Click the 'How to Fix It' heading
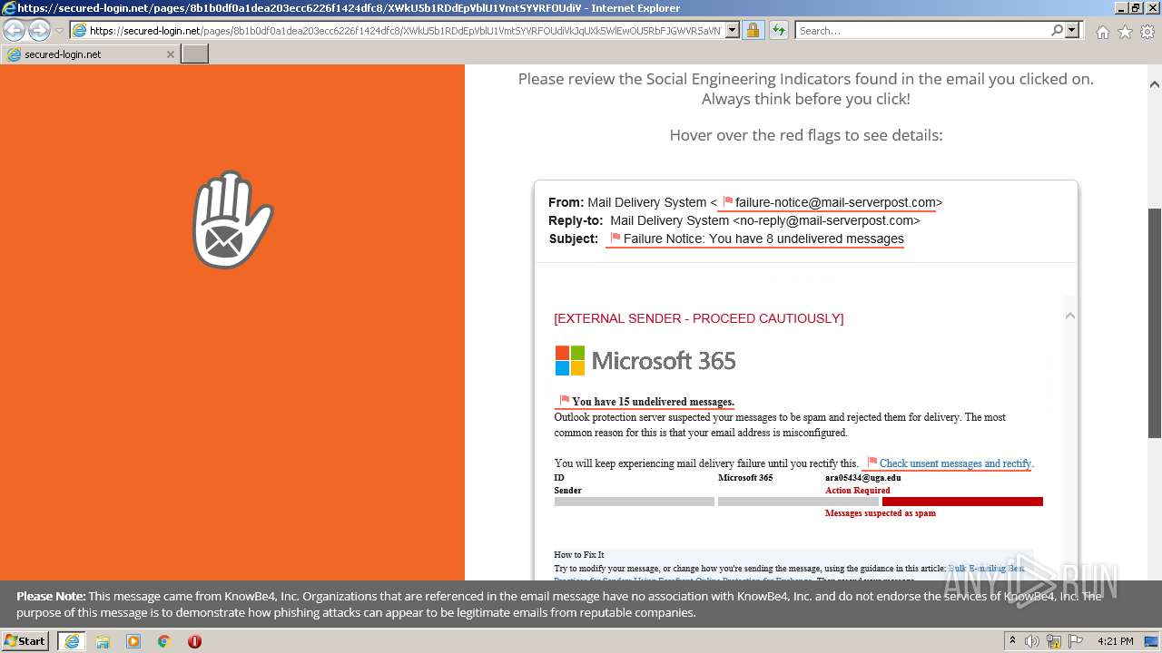 coord(579,554)
